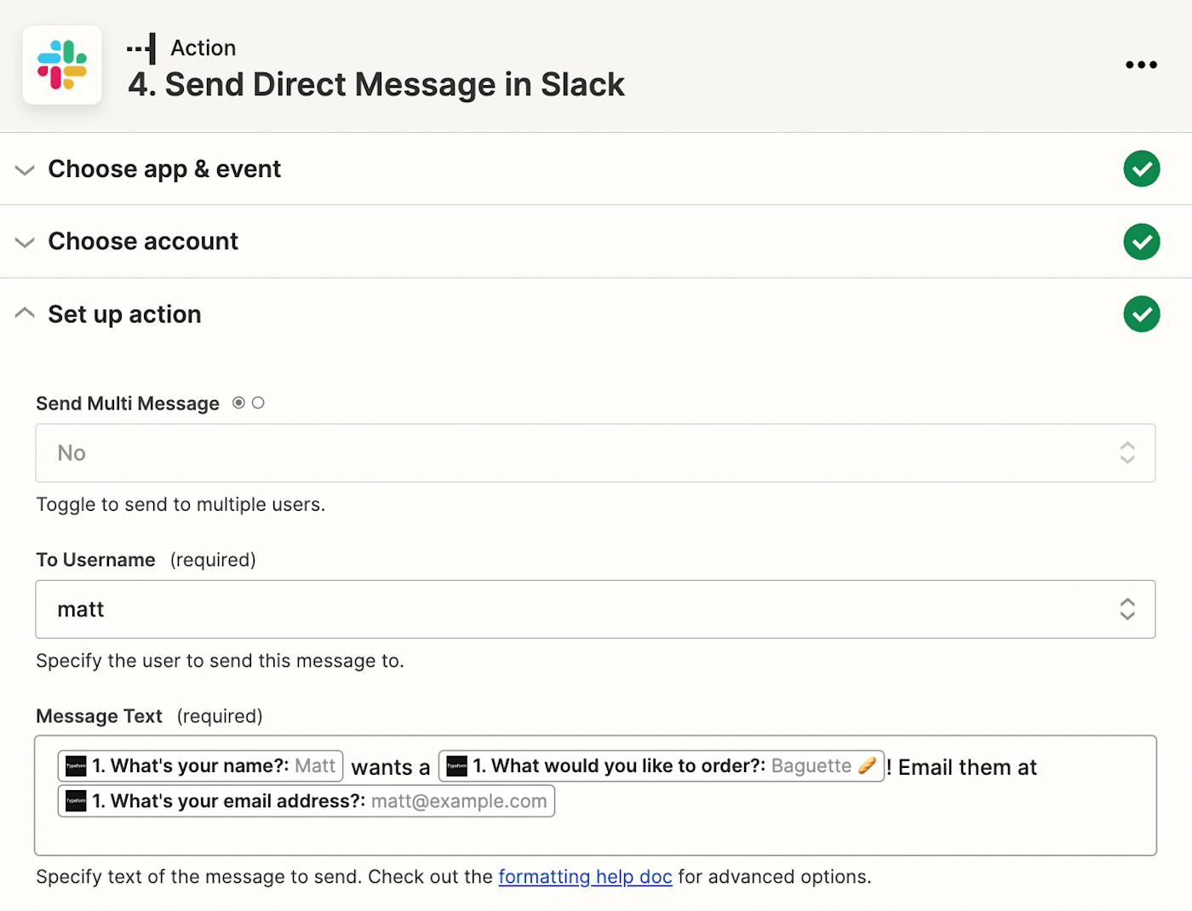
Task: Collapse the Set up action section
Action: [x=26, y=313]
